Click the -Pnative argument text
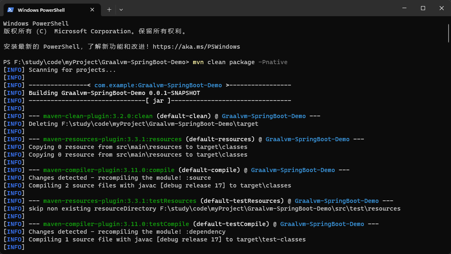The image size is (451, 254). coord(273,62)
